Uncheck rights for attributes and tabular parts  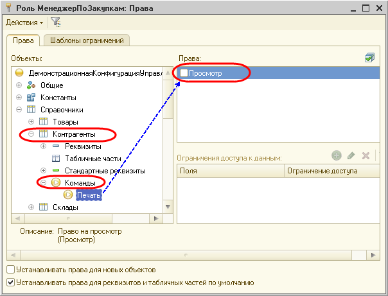click(x=10, y=282)
